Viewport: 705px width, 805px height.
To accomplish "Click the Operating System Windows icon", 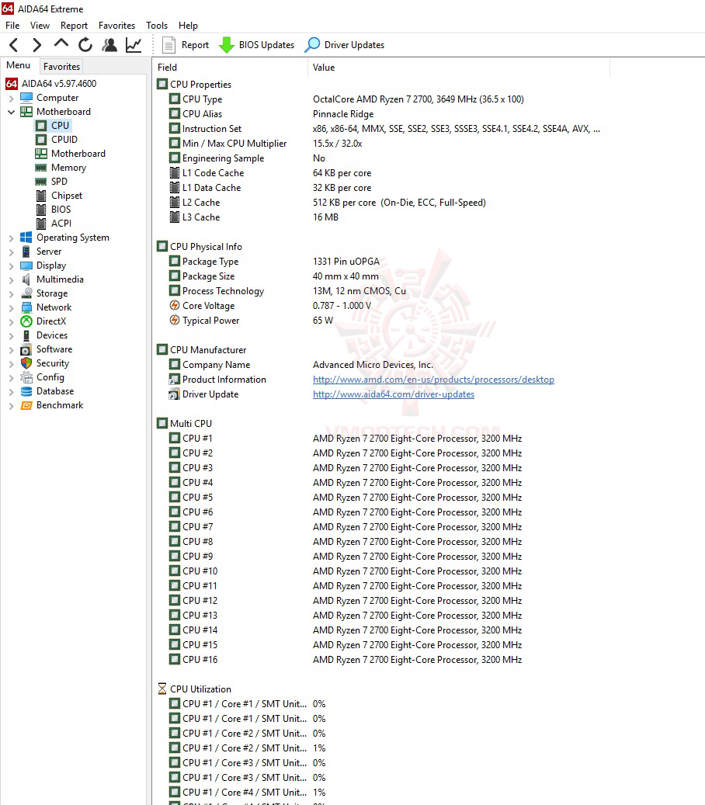I will click(x=26, y=238).
